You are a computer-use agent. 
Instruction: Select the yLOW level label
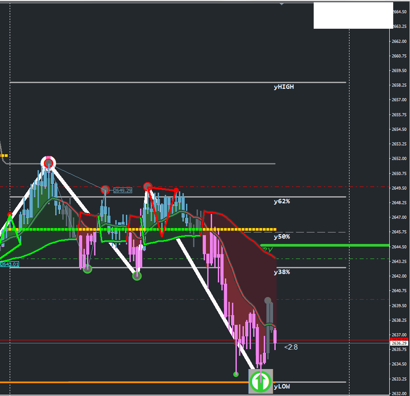click(282, 386)
